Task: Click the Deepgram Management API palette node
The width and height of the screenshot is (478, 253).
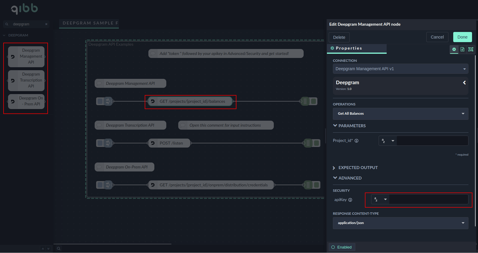Action: 26,56
